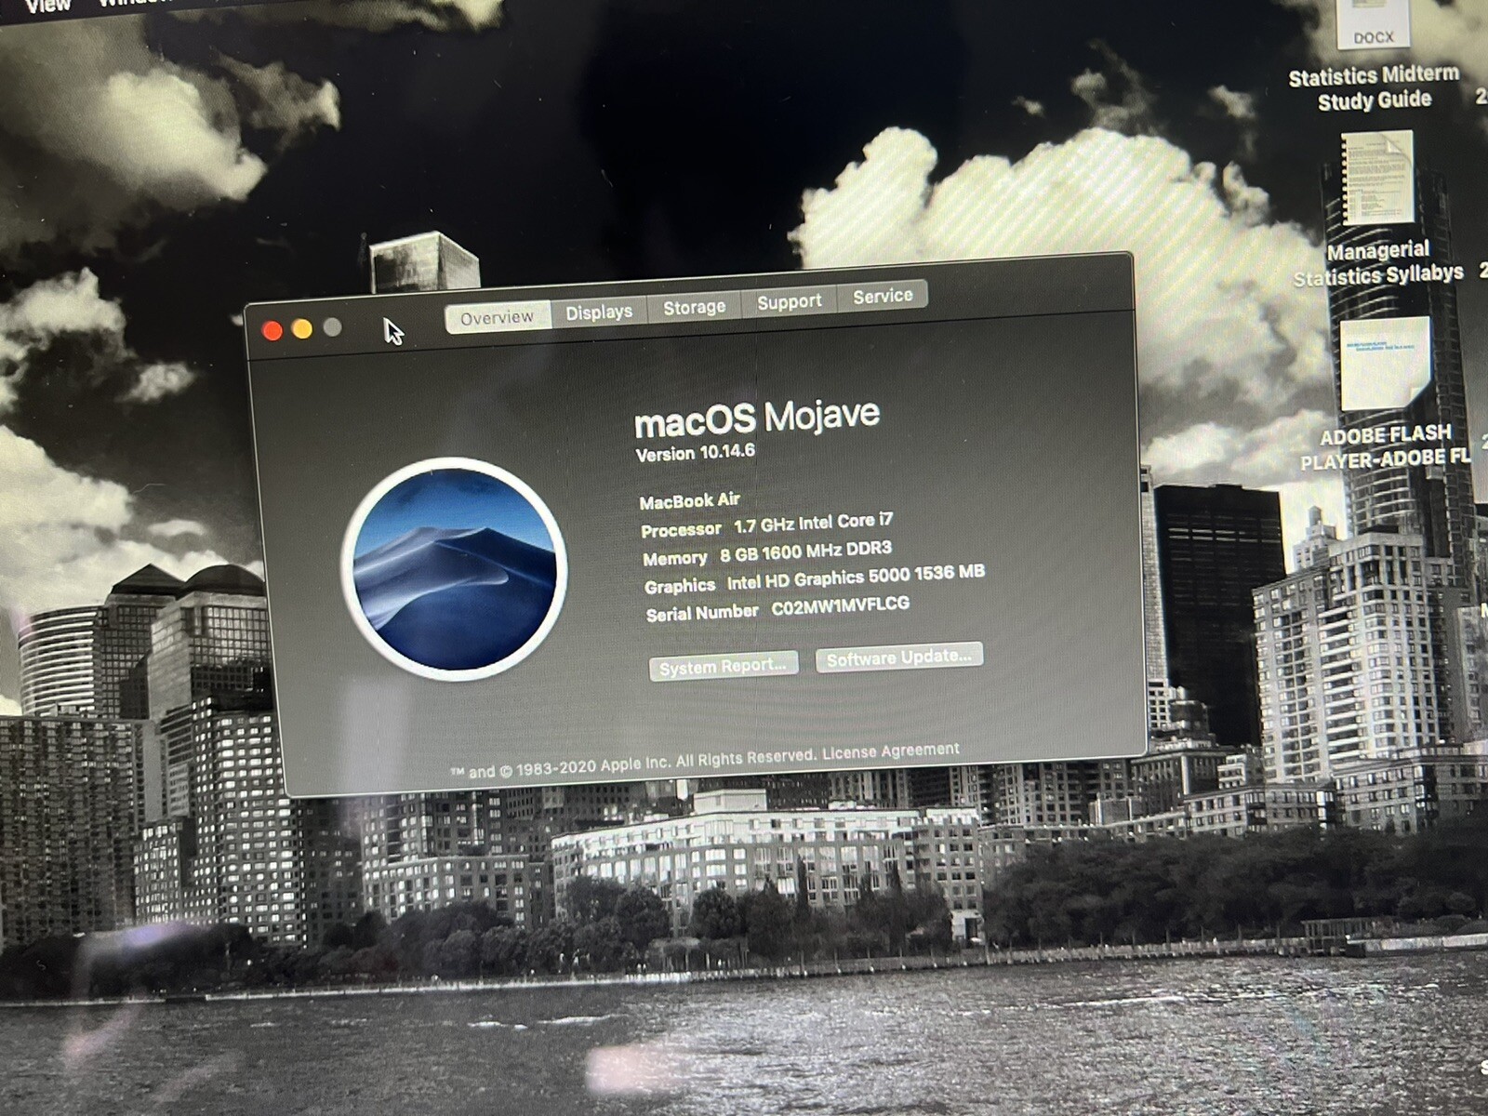Select the Adobe Flash Player file icon
The image size is (1488, 1116).
[x=1385, y=363]
